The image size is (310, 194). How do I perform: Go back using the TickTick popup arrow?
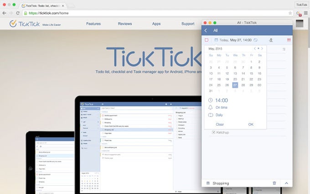click(206, 31)
